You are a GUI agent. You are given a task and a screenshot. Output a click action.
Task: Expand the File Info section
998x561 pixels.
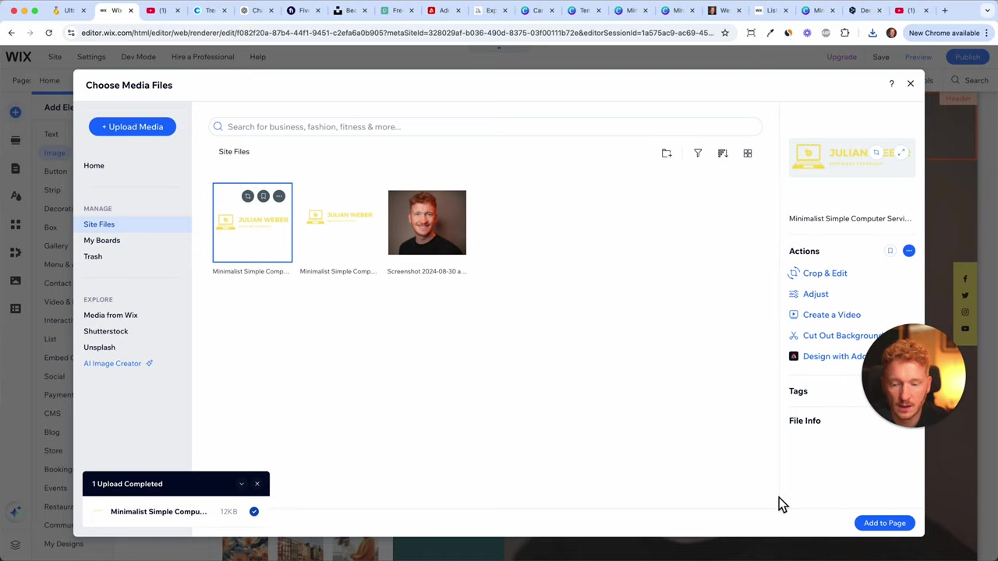(805, 421)
